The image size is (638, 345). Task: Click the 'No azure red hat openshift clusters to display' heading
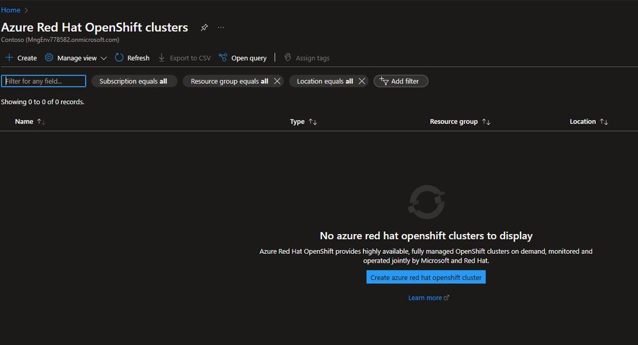(426, 236)
